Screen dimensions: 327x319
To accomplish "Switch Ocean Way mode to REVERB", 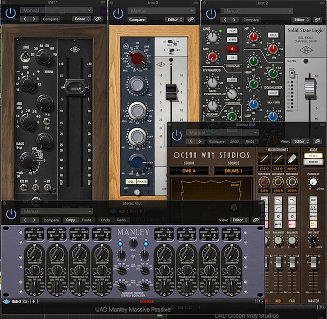I will 313,162.
